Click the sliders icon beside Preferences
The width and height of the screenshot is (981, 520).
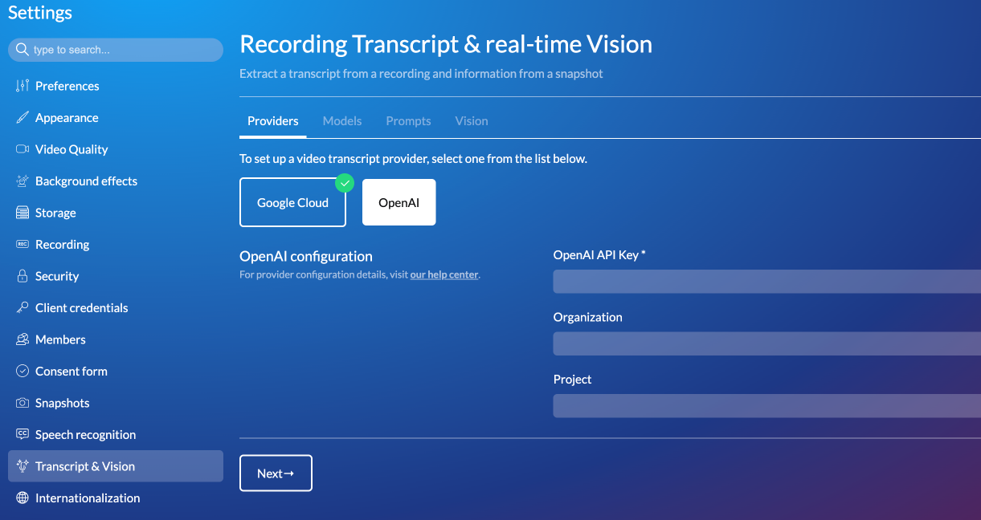[22, 86]
